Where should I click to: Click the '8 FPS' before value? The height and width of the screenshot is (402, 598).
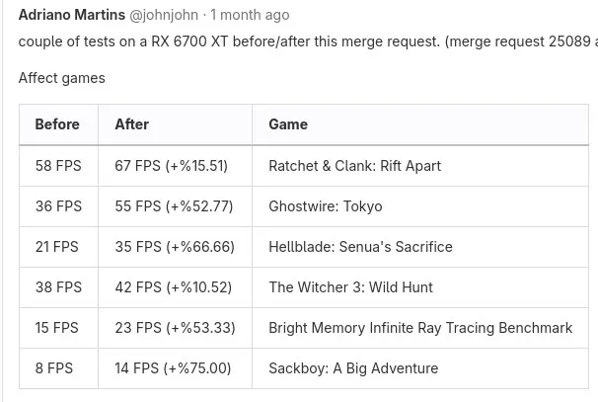(54, 368)
